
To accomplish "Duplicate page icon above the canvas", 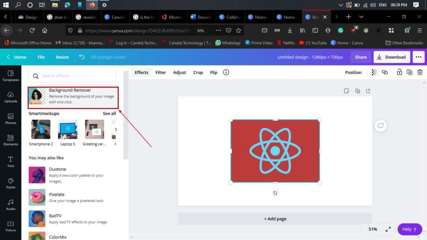I will coord(357,91).
